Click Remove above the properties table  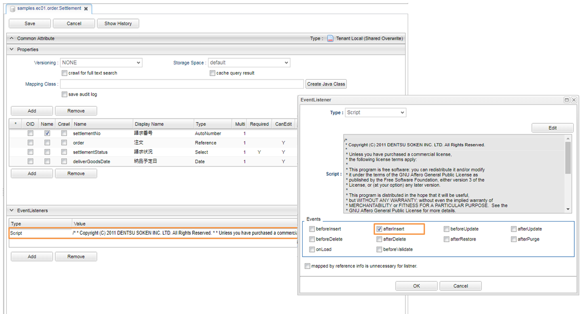click(x=76, y=111)
